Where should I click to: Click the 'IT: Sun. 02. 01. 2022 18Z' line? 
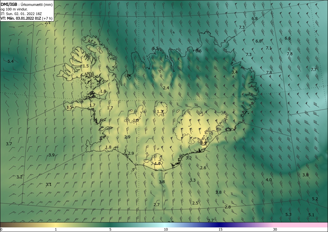click(21, 14)
